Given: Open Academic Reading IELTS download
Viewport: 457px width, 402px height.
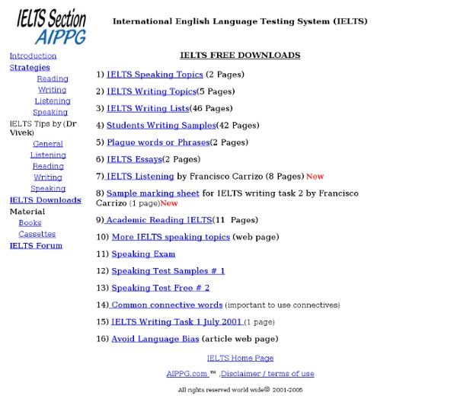Looking at the screenshot, I should [x=158, y=220].
